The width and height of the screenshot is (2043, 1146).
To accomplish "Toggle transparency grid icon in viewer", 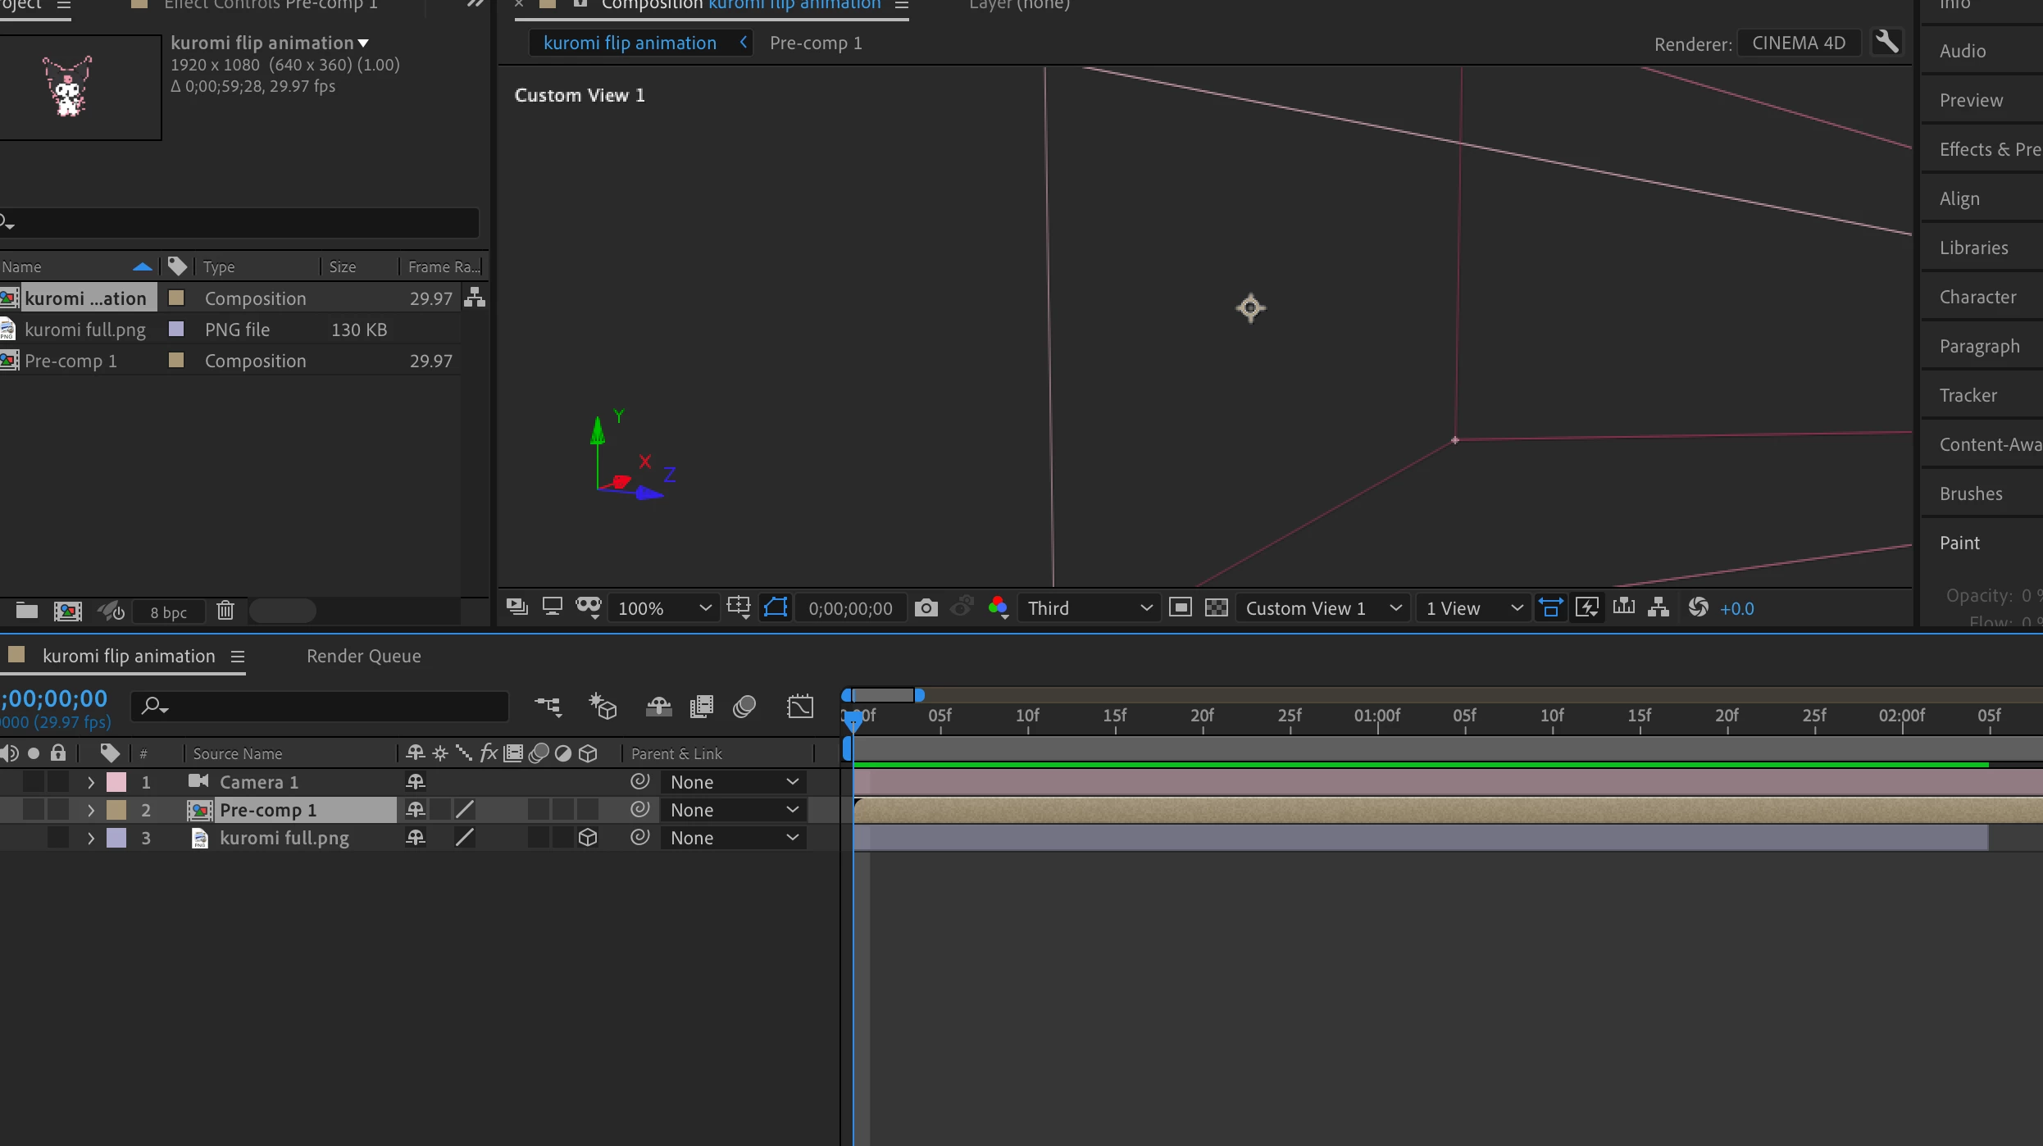I will click(1216, 607).
